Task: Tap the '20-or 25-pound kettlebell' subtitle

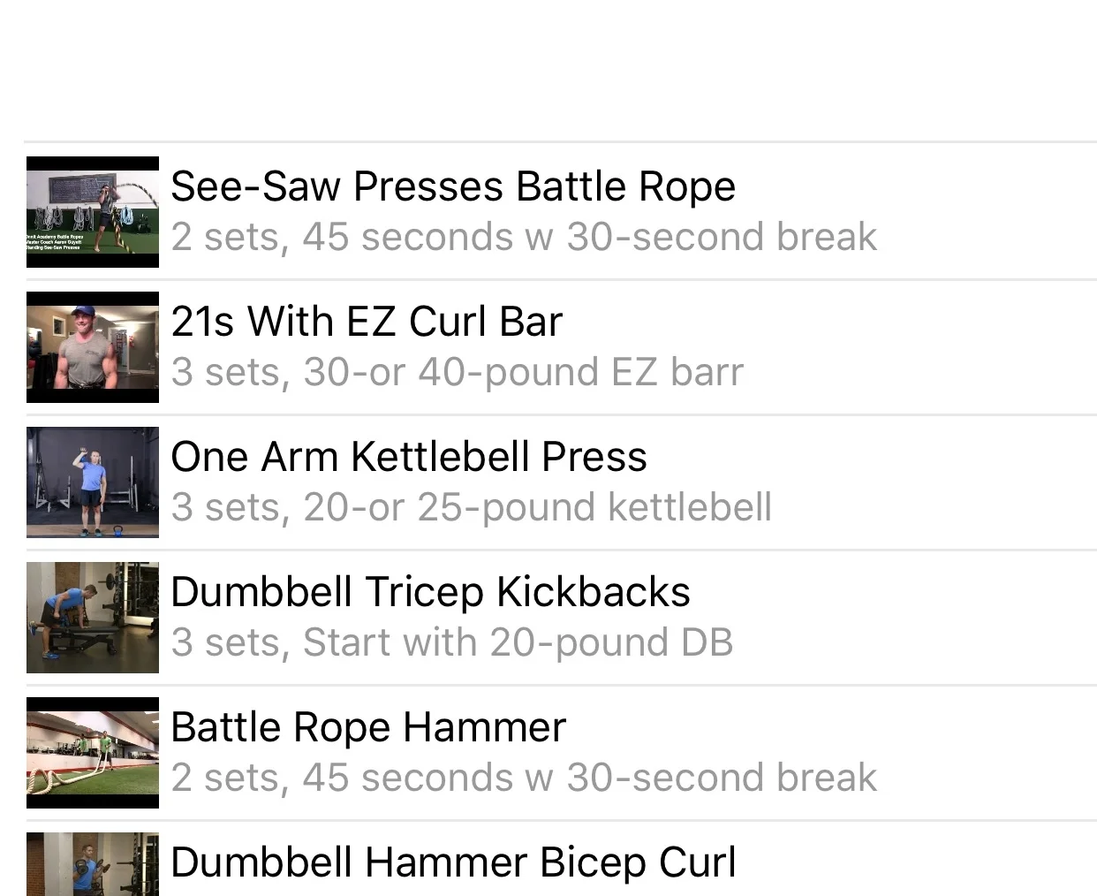Action: click(x=538, y=507)
